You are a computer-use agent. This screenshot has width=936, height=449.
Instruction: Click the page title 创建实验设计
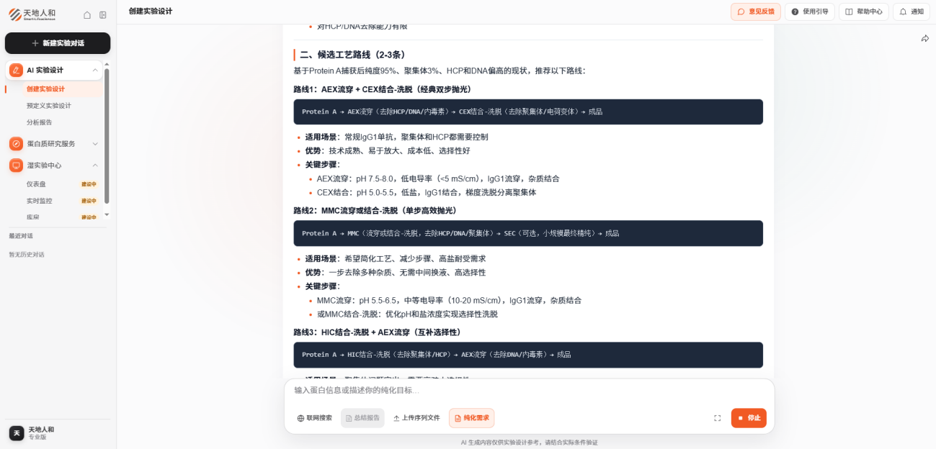coord(151,12)
